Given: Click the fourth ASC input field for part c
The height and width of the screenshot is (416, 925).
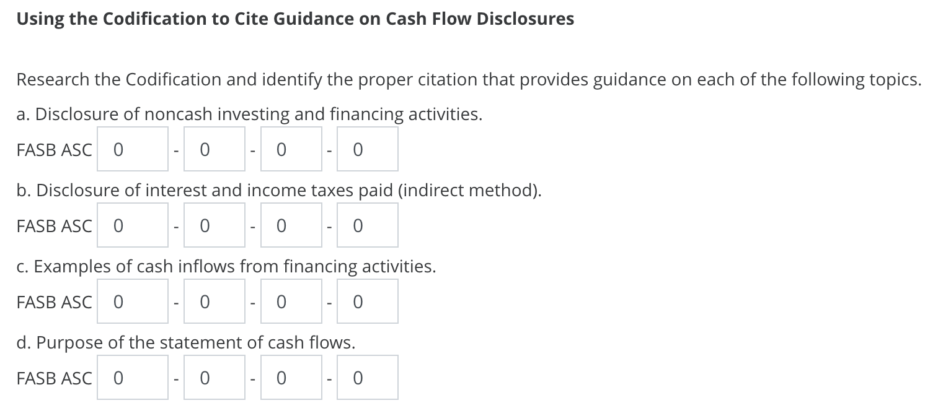Looking at the screenshot, I should click(366, 301).
